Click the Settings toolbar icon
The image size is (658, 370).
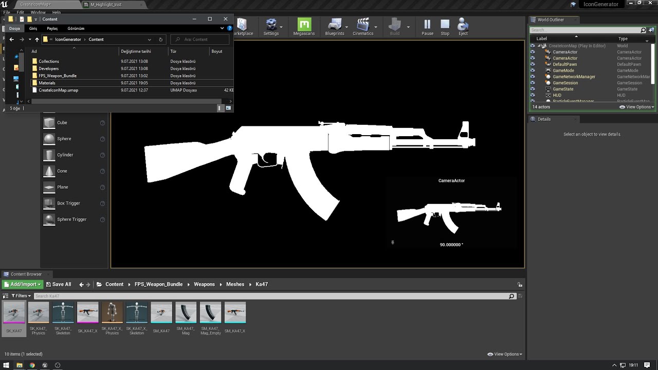pos(271,27)
